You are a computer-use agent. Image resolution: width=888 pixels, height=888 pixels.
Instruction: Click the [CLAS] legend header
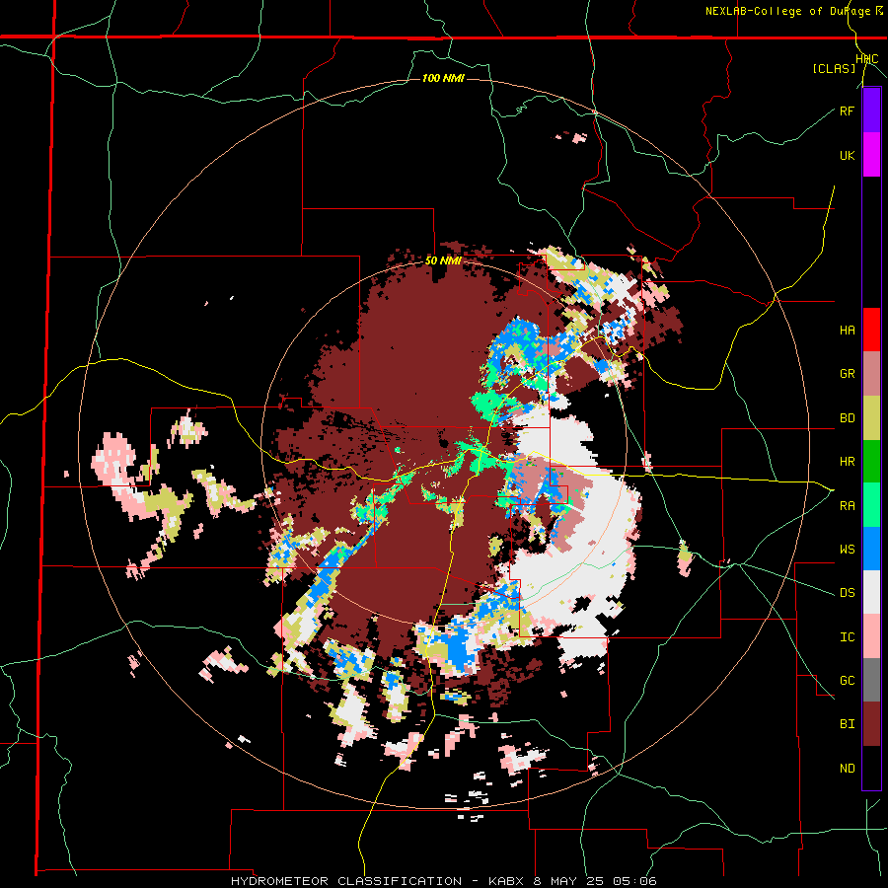coord(834,69)
